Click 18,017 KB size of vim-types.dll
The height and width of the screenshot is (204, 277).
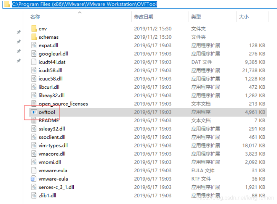point(254,145)
